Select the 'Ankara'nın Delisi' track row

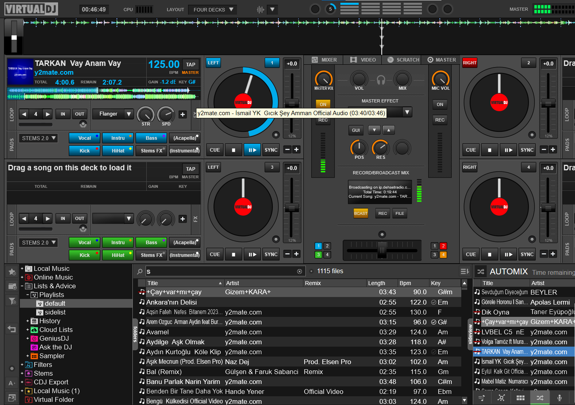(299, 302)
